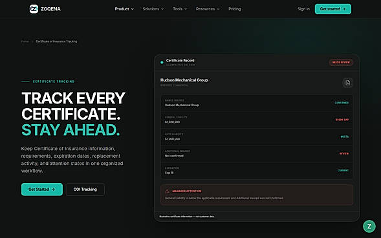Click the Get started button in the header
381x238 pixels.
point(333,9)
